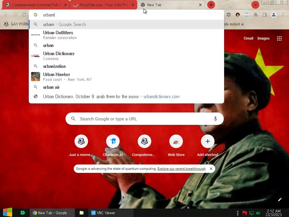The image size is (289, 217).
Task: Reload the page with refresh icon
Action: [x=24, y=15]
